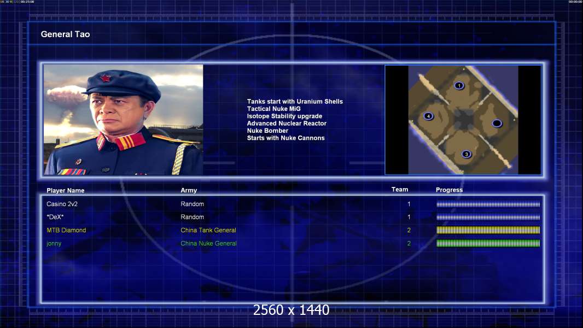
Task: Click the Army column header
Action: coord(189,190)
